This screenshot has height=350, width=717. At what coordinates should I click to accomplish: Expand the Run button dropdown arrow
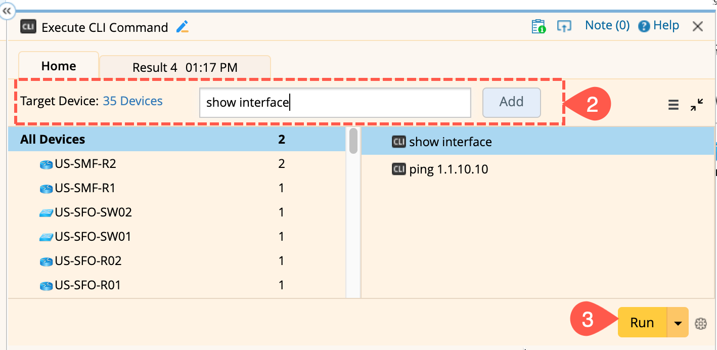tap(678, 323)
